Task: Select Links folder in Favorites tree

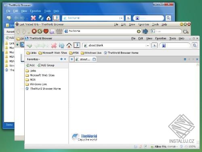Action: point(31,71)
